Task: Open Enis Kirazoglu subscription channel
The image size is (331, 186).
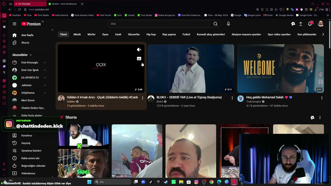Action: coord(29,63)
